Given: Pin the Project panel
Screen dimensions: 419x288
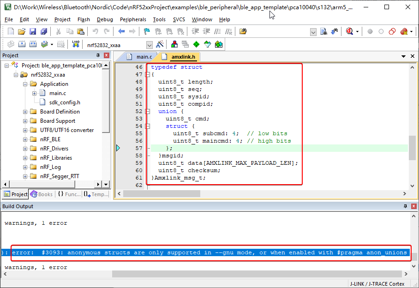Looking at the screenshot, I should point(98,55).
